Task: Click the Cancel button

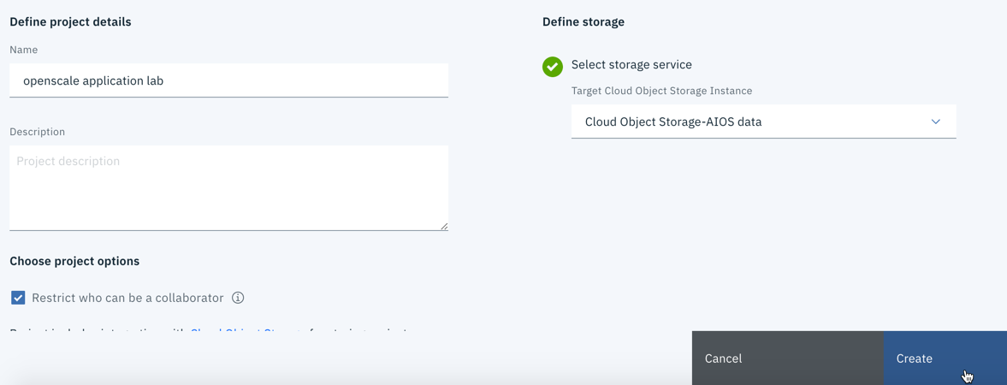Action: [x=788, y=358]
